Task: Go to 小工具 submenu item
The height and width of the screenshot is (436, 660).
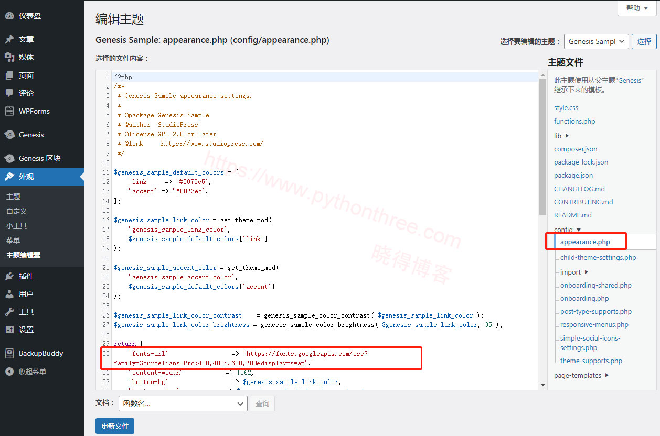Action: 16,226
